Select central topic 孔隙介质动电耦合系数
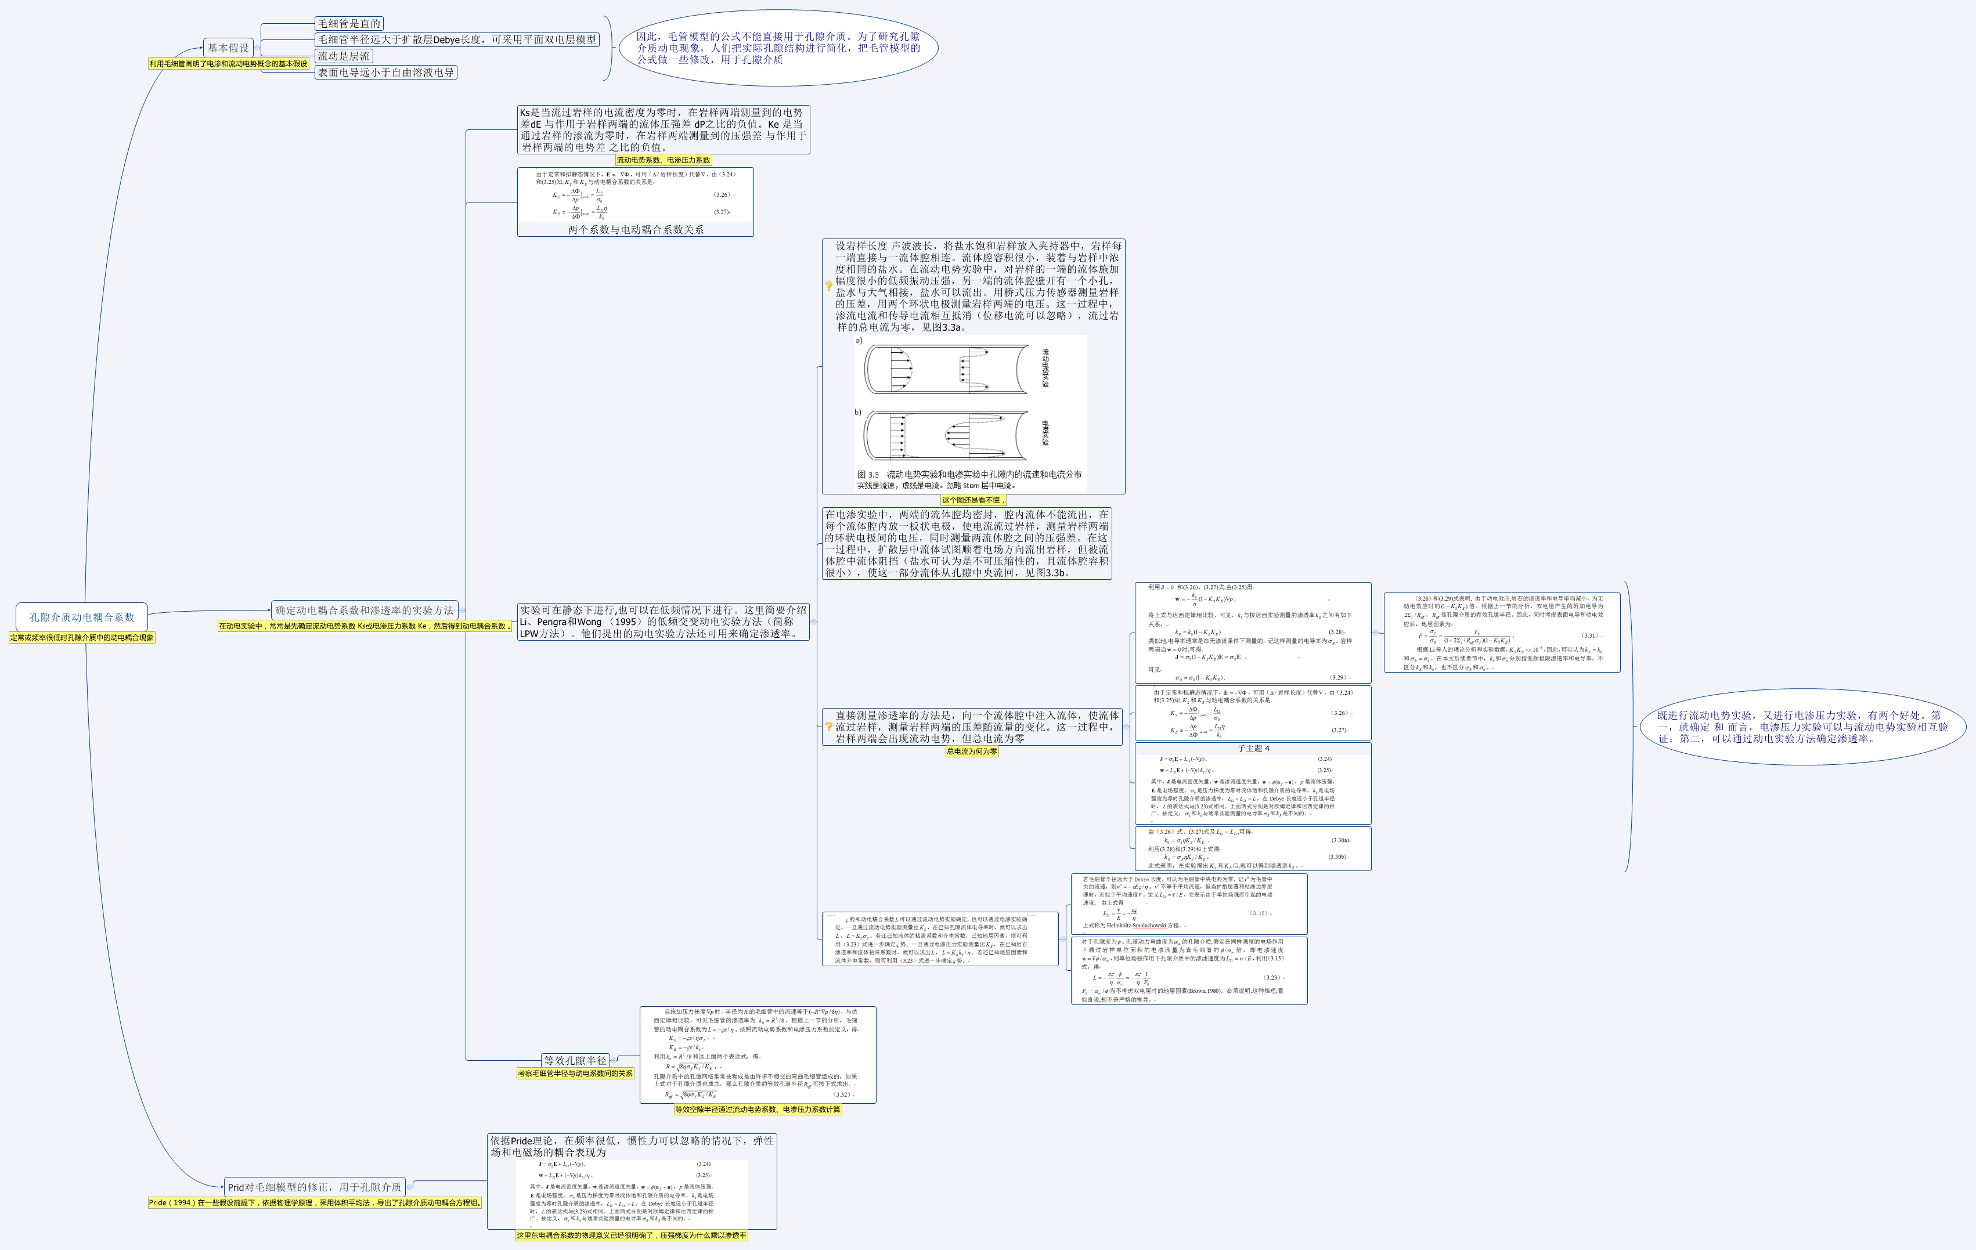1976x1250 pixels. (82, 617)
